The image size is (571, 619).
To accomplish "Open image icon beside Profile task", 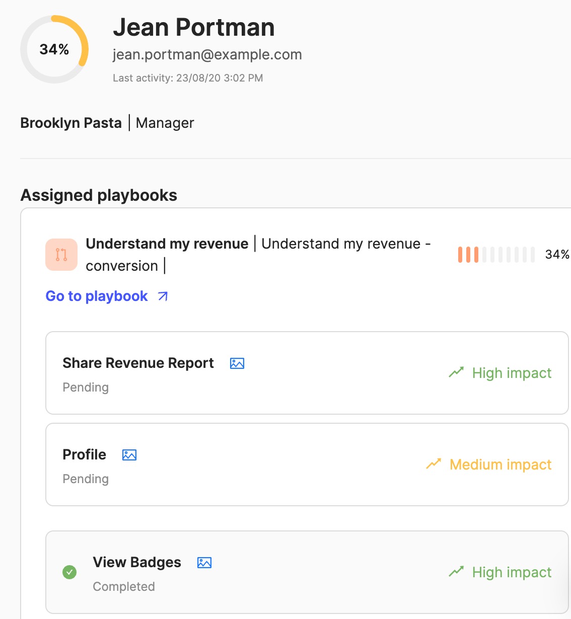I will tap(129, 455).
